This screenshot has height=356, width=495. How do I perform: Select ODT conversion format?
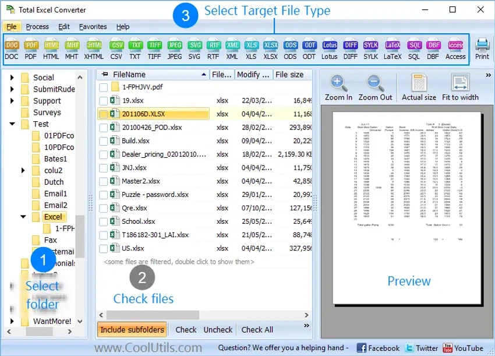pos(309,50)
